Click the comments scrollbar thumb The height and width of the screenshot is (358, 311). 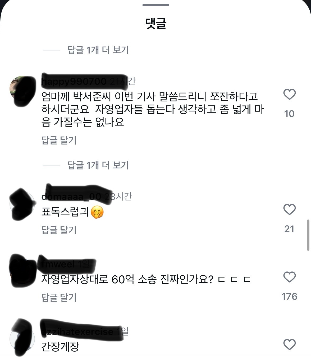[308, 235]
